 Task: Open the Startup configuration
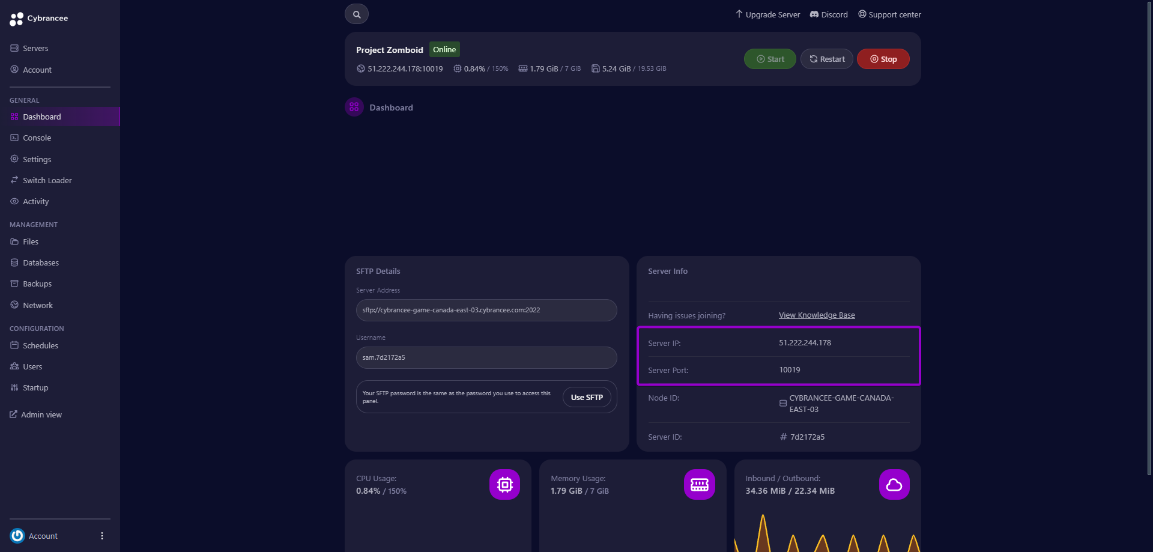tap(14, 387)
